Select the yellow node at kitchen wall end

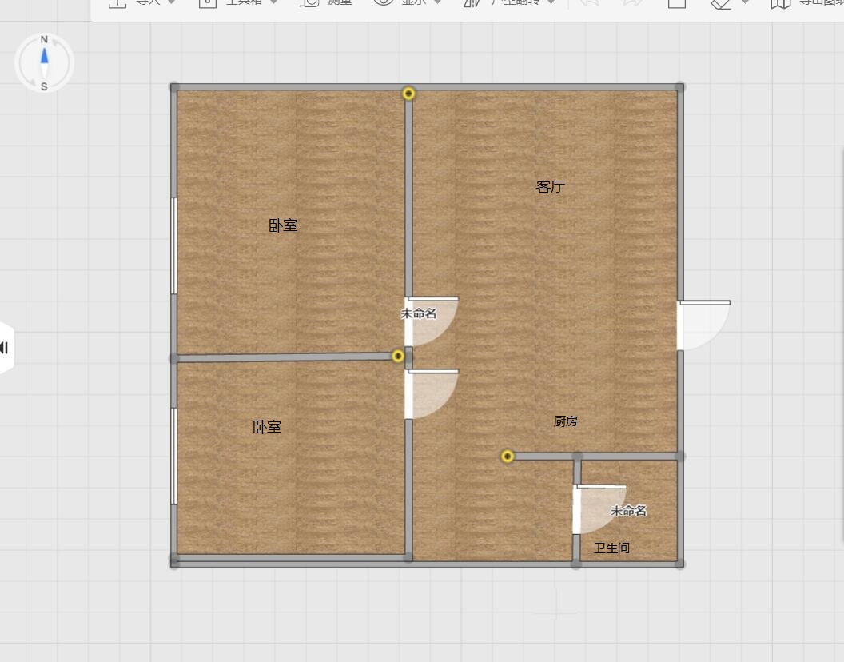508,456
